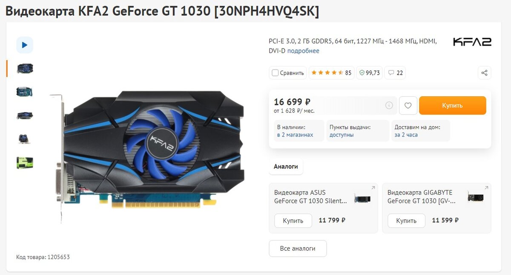Expand all analogs with Все аналоги
Screen dimensions: 511x275
coord(298,249)
